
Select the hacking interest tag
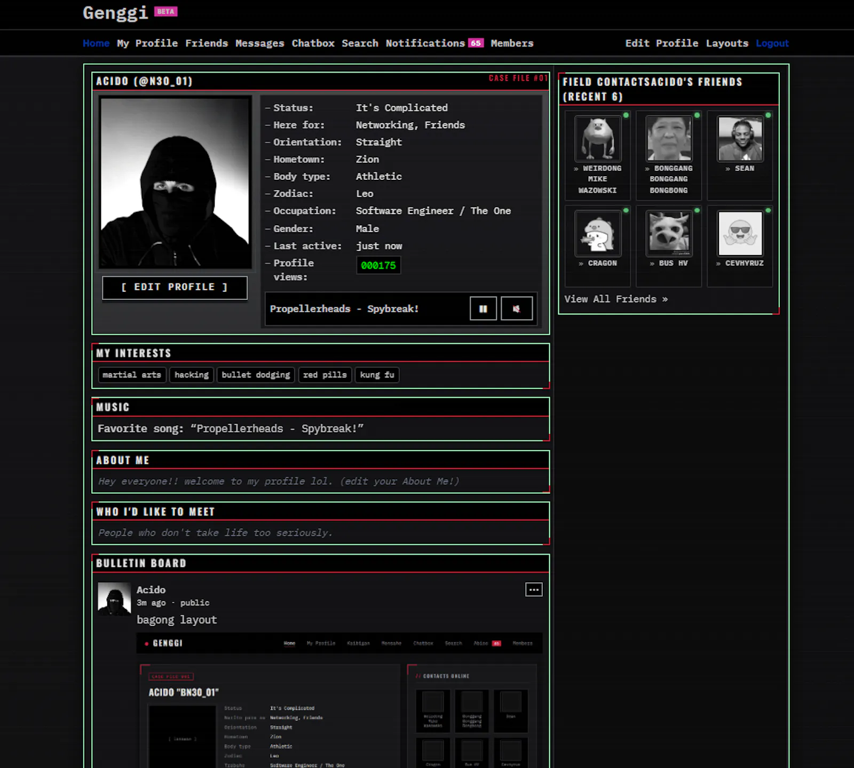[192, 375]
